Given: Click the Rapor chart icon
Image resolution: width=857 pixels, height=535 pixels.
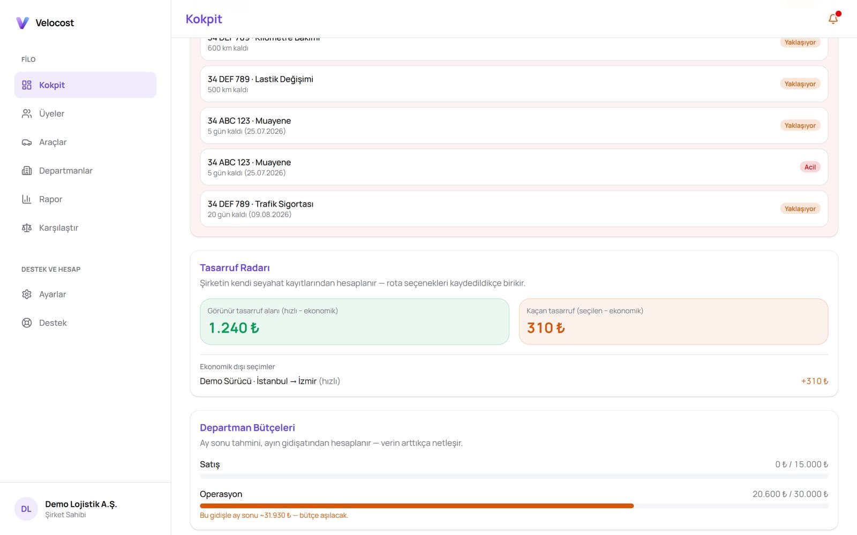Looking at the screenshot, I should [x=27, y=199].
